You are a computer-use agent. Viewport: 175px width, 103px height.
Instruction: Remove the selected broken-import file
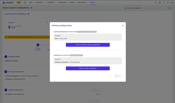47,22
